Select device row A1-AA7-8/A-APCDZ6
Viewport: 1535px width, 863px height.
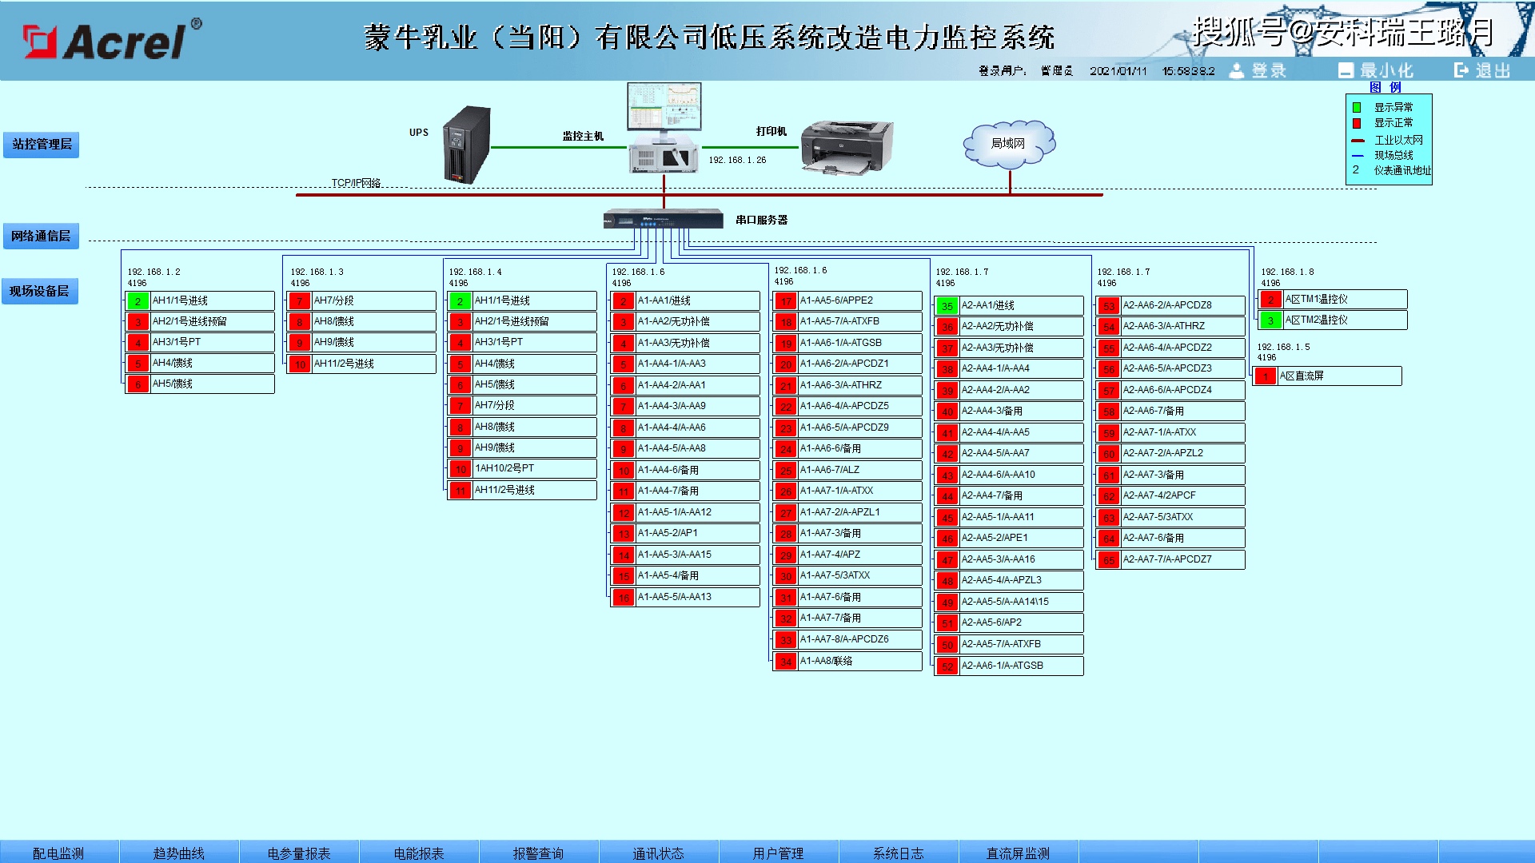(x=848, y=640)
